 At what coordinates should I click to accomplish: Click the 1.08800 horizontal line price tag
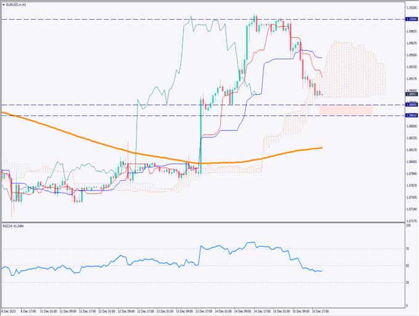(x=411, y=105)
